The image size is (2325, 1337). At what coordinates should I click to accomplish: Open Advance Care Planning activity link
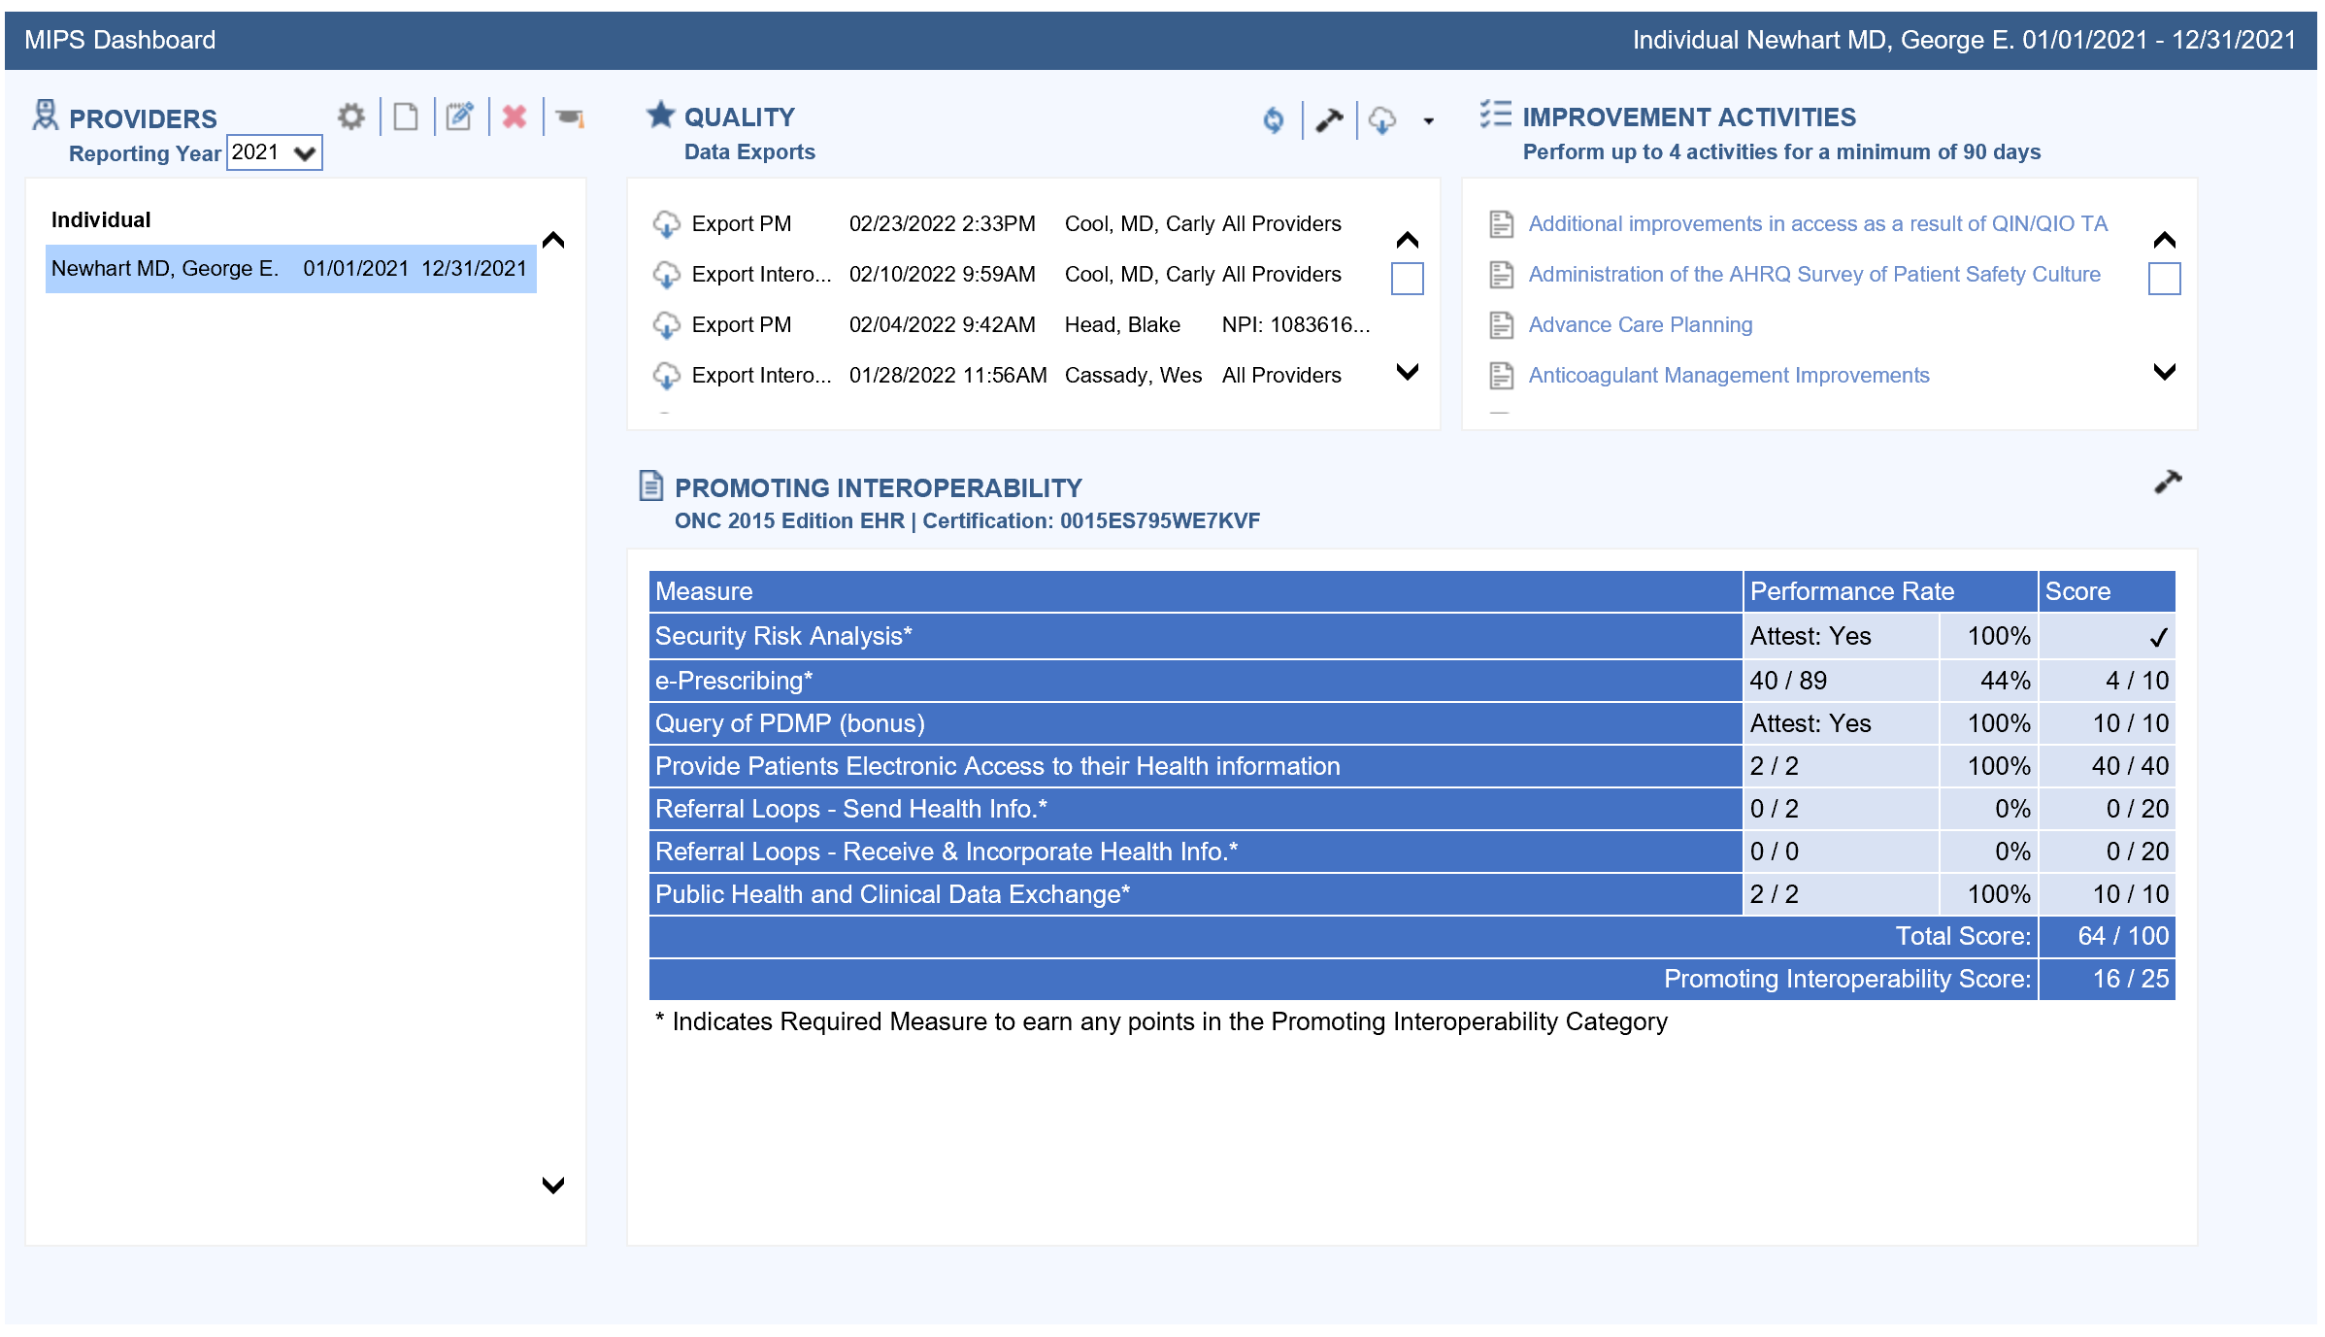1640,325
